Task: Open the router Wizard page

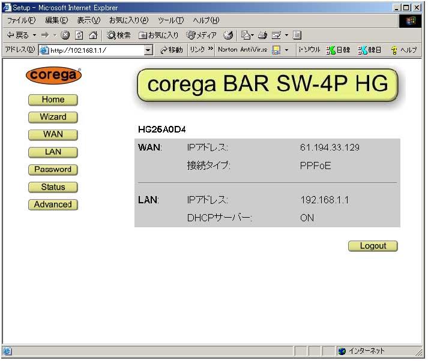Action: tap(53, 117)
